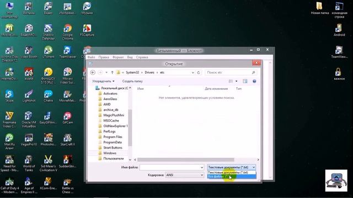Image resolution: width=353 pixels, height=198 pixels.
Task: Click the view mode icon
Action: point(231,81)
